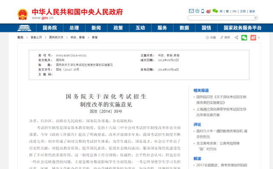Open the 服务 nav menu
273x169 pixels.
point(162,28)
